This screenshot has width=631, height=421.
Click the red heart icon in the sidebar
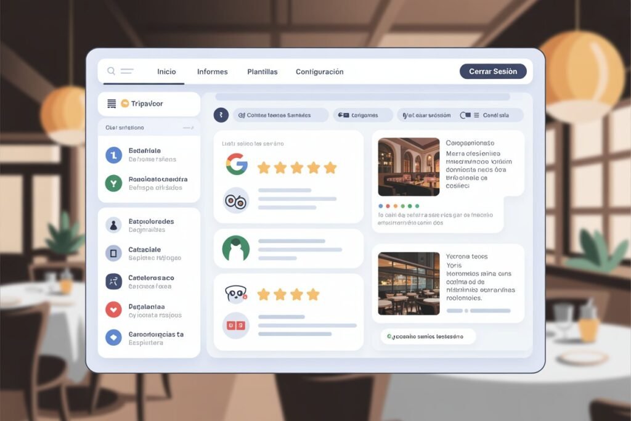[x=113, y=309]
